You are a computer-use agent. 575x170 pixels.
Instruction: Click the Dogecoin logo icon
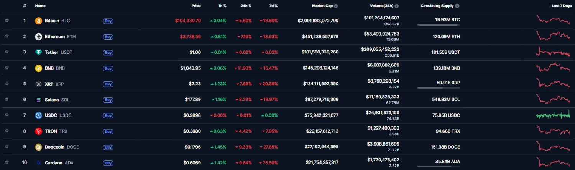tap(38, 147)
